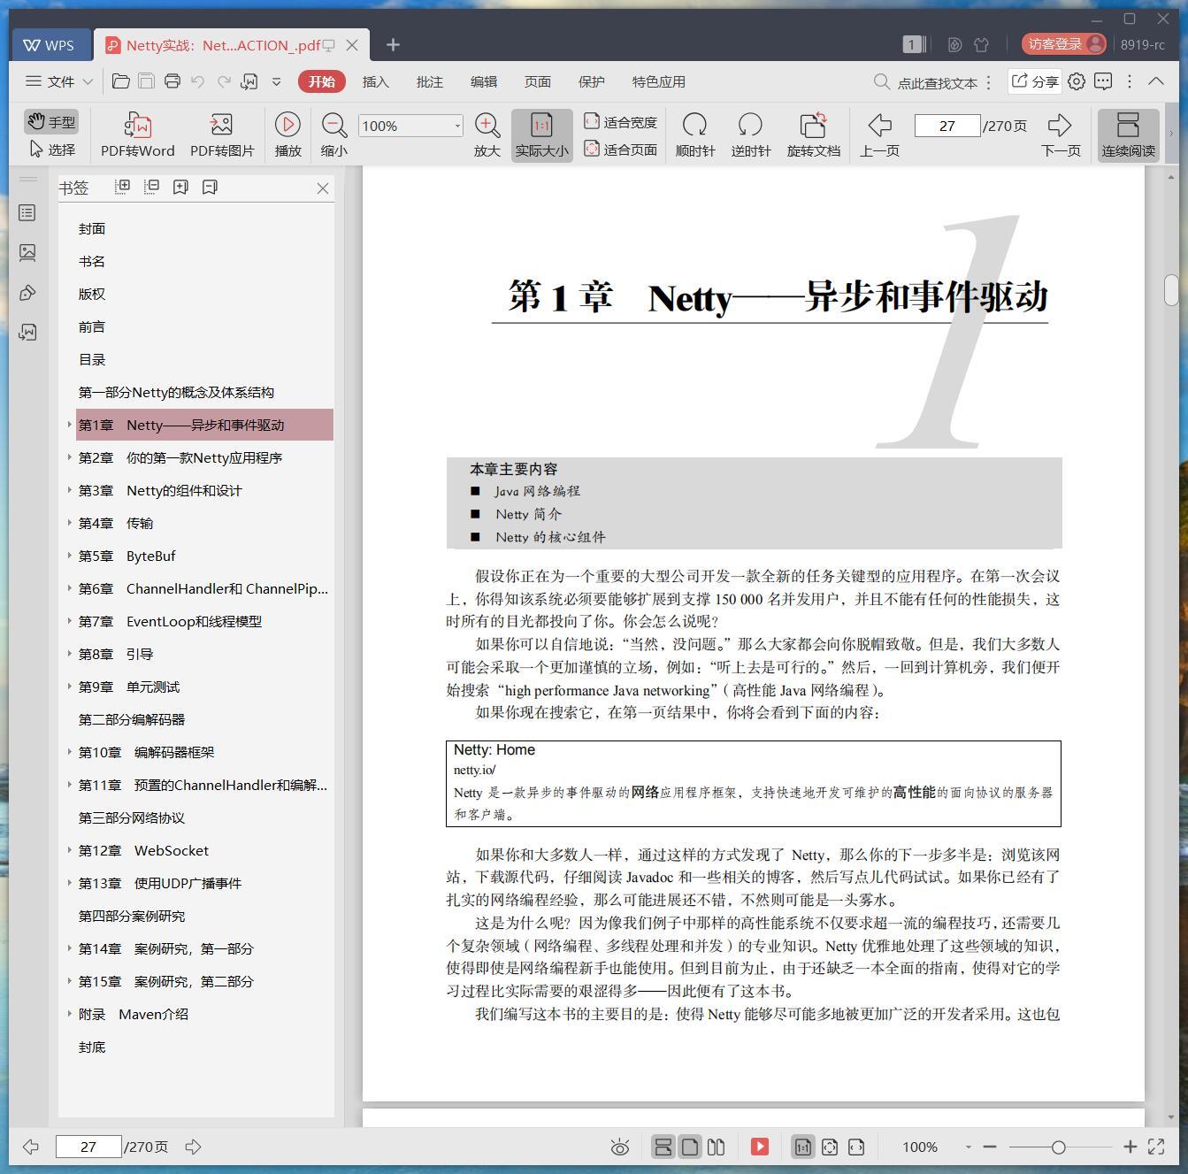Expand 第7章 EventLoop和线程模型 bookmark arrow

(x=69, y=621)
